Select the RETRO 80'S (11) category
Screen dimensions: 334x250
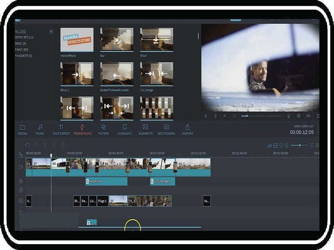pos(24,37)
